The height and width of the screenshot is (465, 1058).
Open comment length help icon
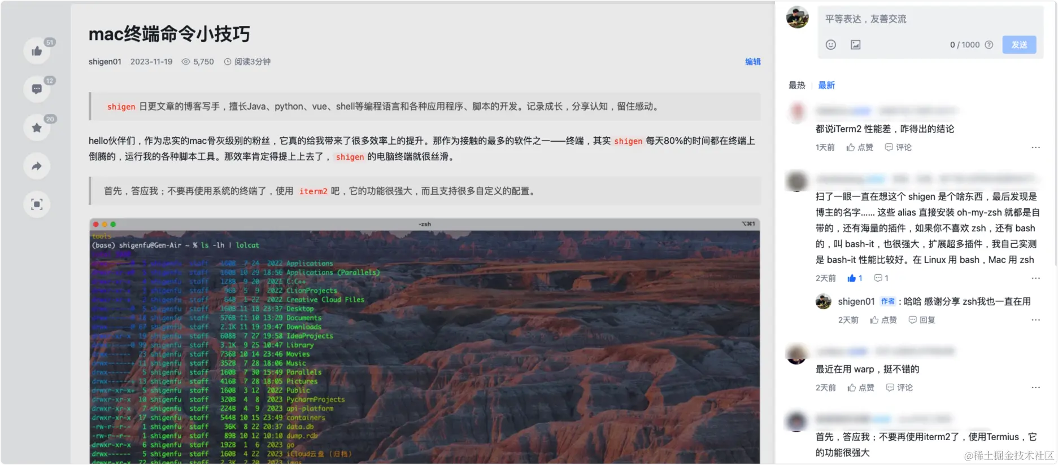(989, 45)
